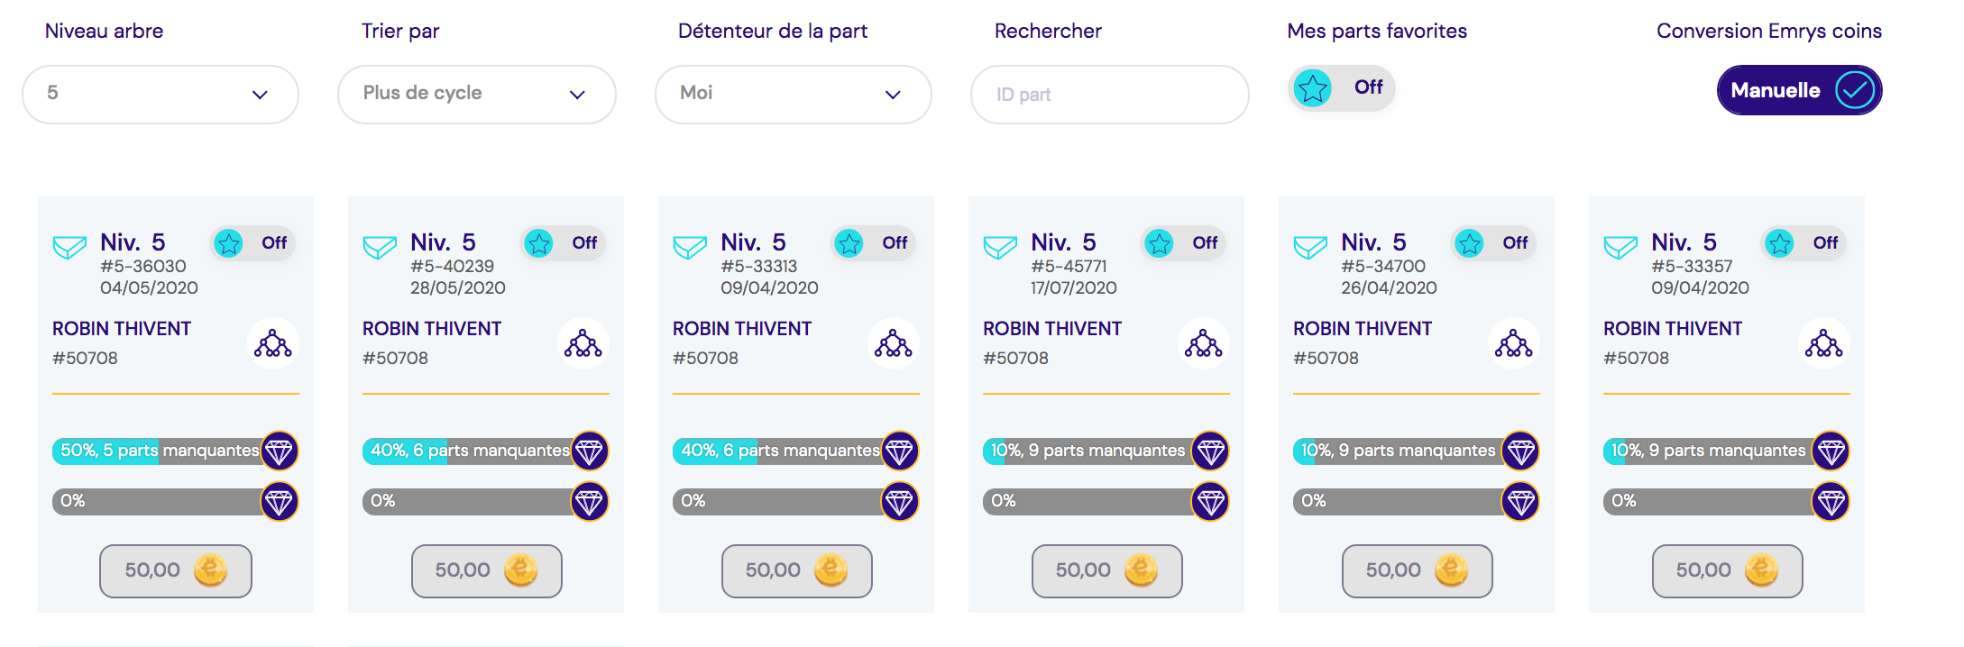Click tree network icon on card #5-33313

tap(894, 344)
